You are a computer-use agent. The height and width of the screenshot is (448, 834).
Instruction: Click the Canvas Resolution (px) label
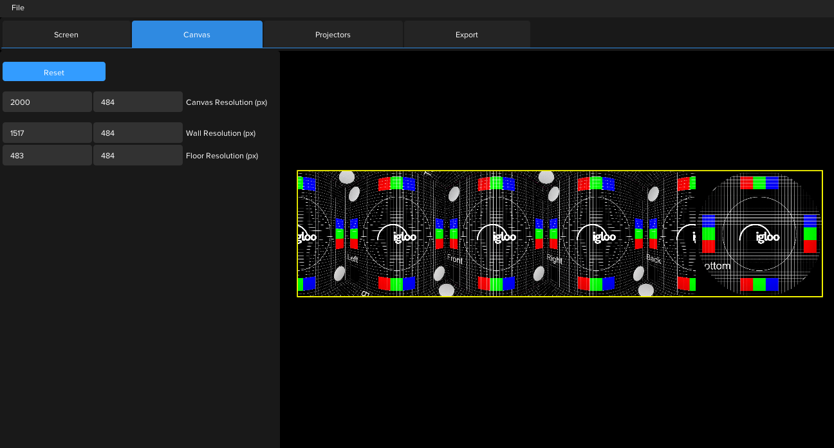(227, 102)
